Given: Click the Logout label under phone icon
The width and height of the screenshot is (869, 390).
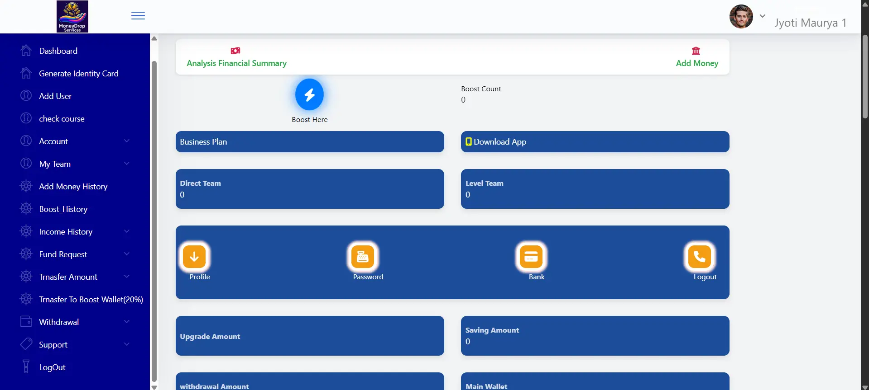Looking at the screenshot, I should 705,277.
